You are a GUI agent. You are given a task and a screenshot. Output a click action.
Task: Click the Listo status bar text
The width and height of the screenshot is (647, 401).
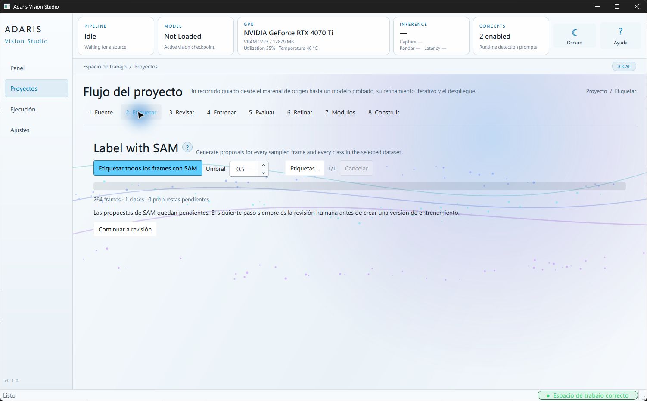coord(9,395)
